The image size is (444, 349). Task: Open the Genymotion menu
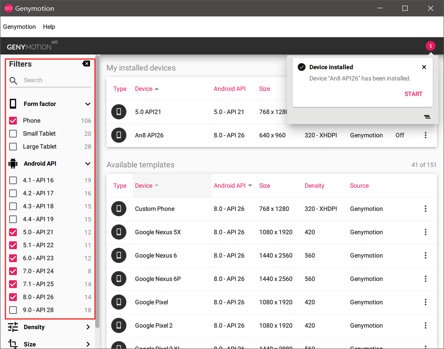19,27
